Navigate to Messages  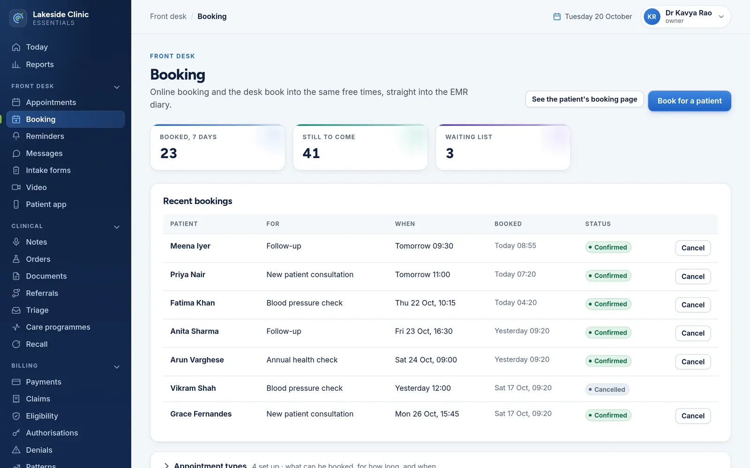66,154
